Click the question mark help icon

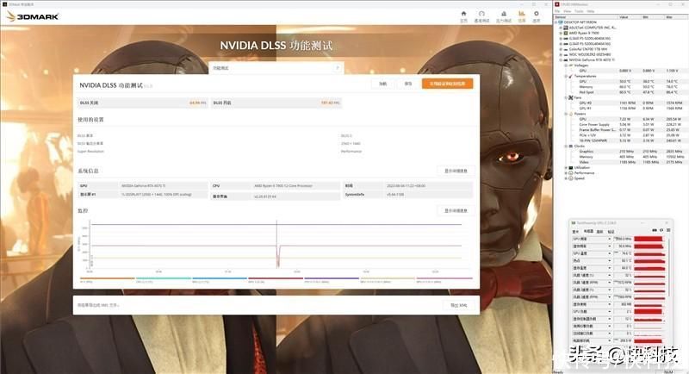pos(338,68)
